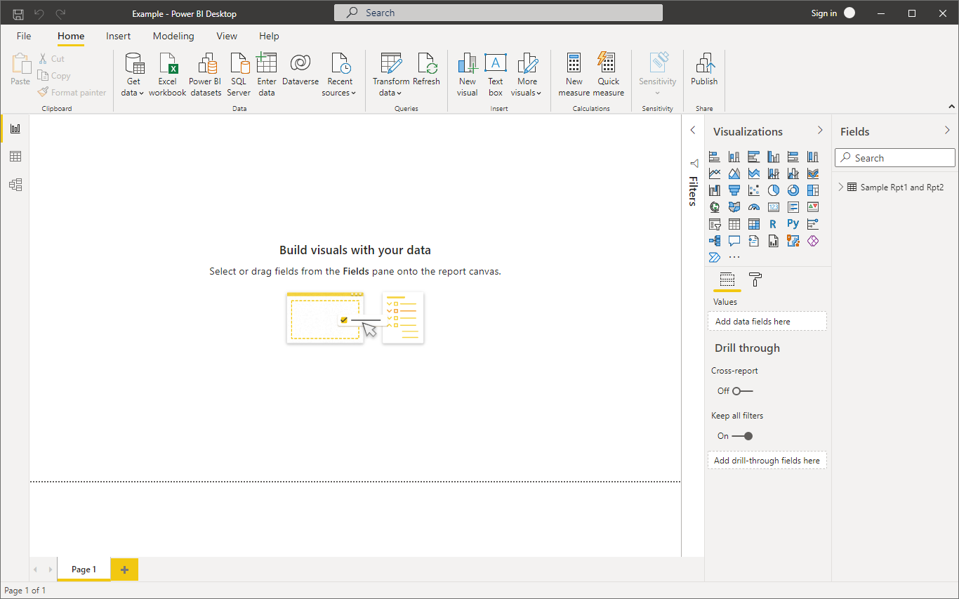
Task: Collapse the Fields pane
Action: point(947,130)
